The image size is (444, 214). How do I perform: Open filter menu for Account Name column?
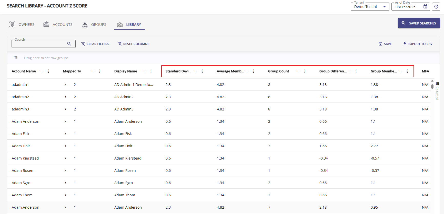tap(42, 71)
